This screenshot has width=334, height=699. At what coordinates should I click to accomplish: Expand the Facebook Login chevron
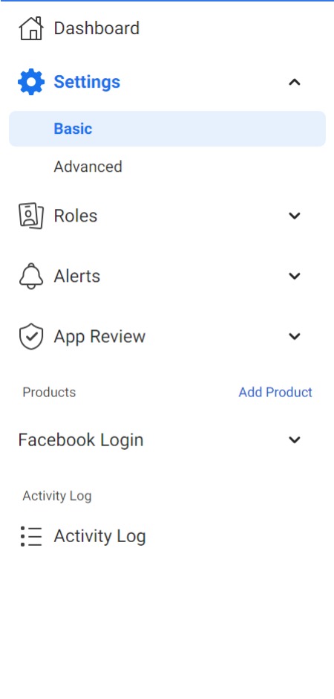295,440
